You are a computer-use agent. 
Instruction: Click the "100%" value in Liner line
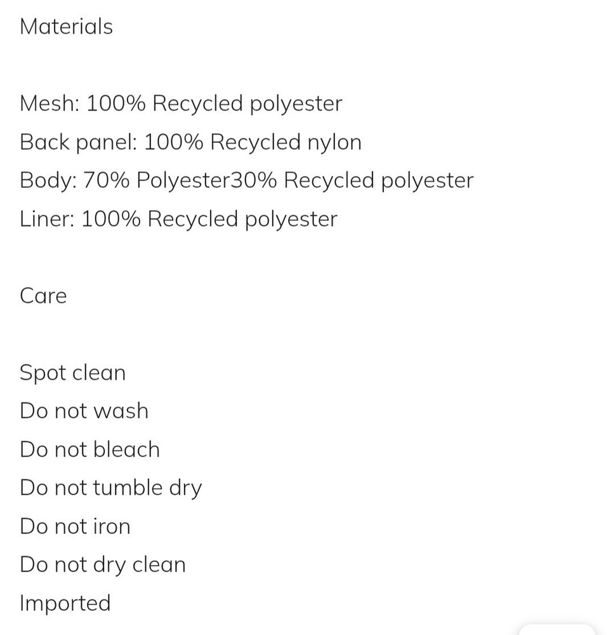[112, 219]
